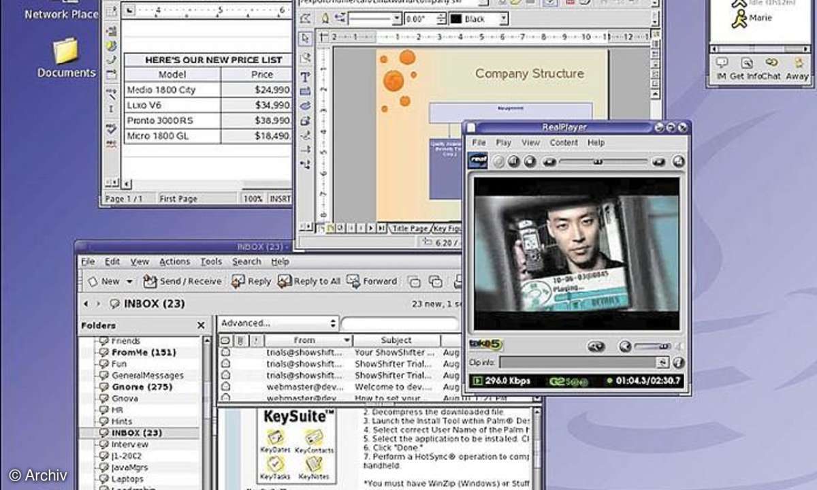Select buddy Marie in buddy list
The height and width of the screenshot is (490, 817).
click(x=752, y=19)
